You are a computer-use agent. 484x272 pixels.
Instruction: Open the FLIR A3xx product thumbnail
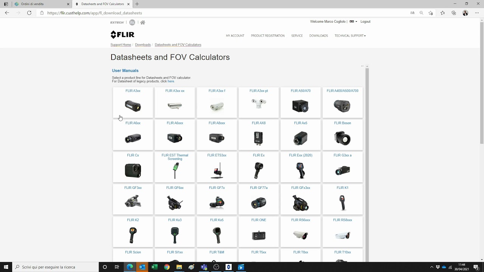[x=133, y=106]
